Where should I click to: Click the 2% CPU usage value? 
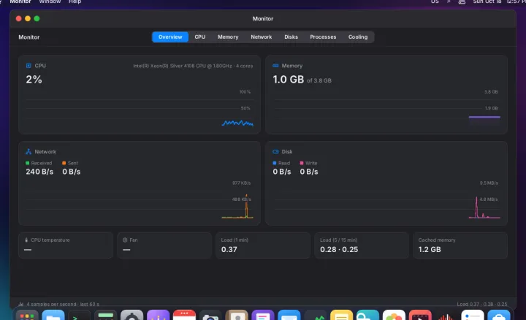[34, 80]
